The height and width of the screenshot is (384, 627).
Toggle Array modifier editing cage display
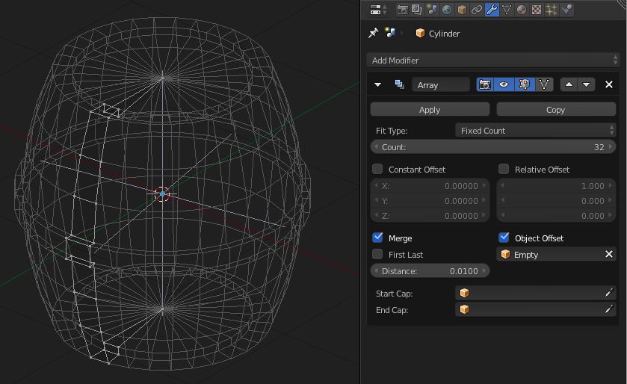544,84
